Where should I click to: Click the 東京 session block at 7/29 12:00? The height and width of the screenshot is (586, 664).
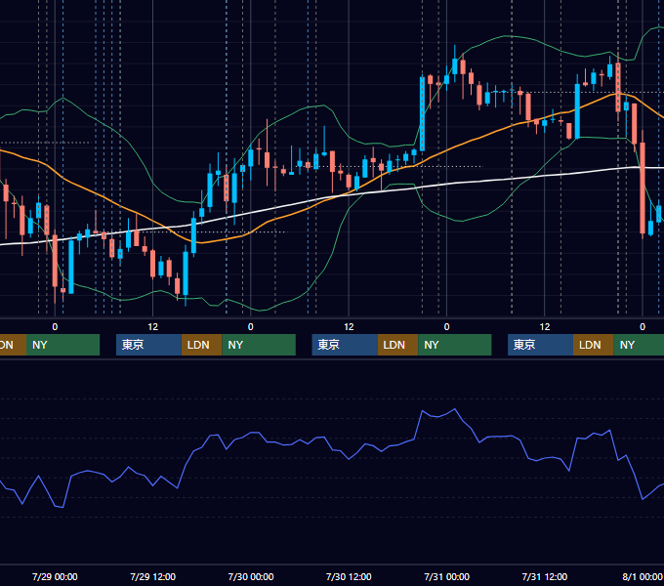click(148, 345)
